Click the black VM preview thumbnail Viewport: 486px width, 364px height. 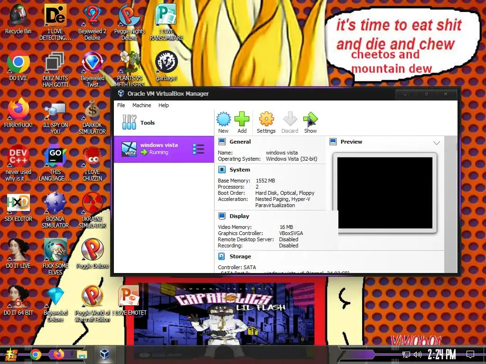coord(384,192)
